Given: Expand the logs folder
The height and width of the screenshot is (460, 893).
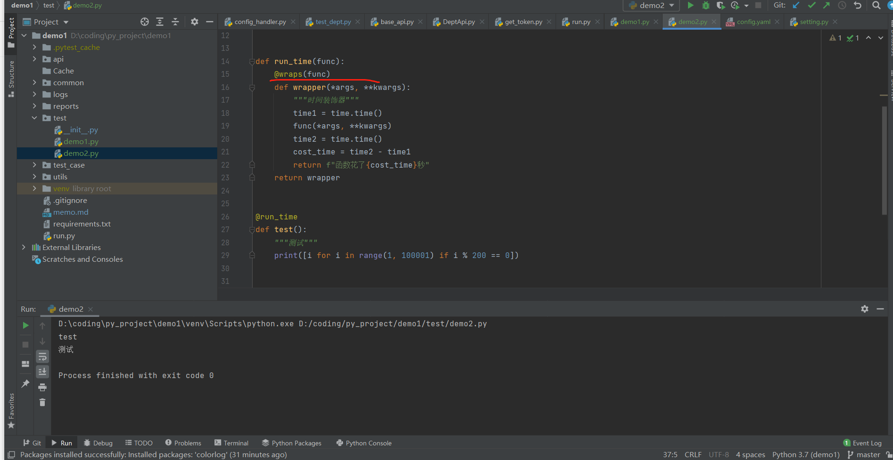Looking at the screenshot, I should tap(34, 94).
